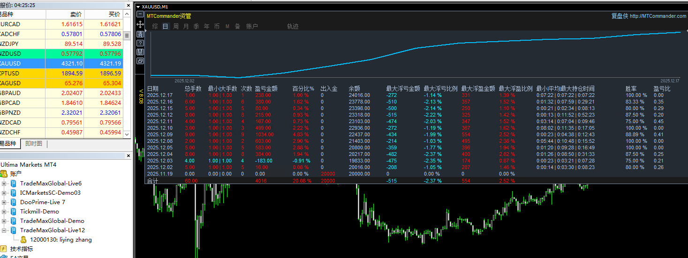Click the MTCommander资管 panel title
This screenshot has width=688, height=258.
tap(169, 16)
